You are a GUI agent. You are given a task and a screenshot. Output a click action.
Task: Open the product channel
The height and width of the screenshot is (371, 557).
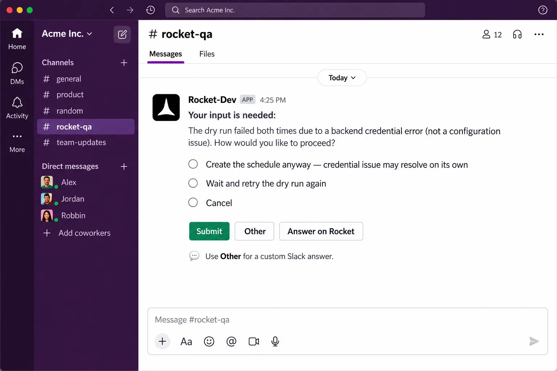[86, 95]
